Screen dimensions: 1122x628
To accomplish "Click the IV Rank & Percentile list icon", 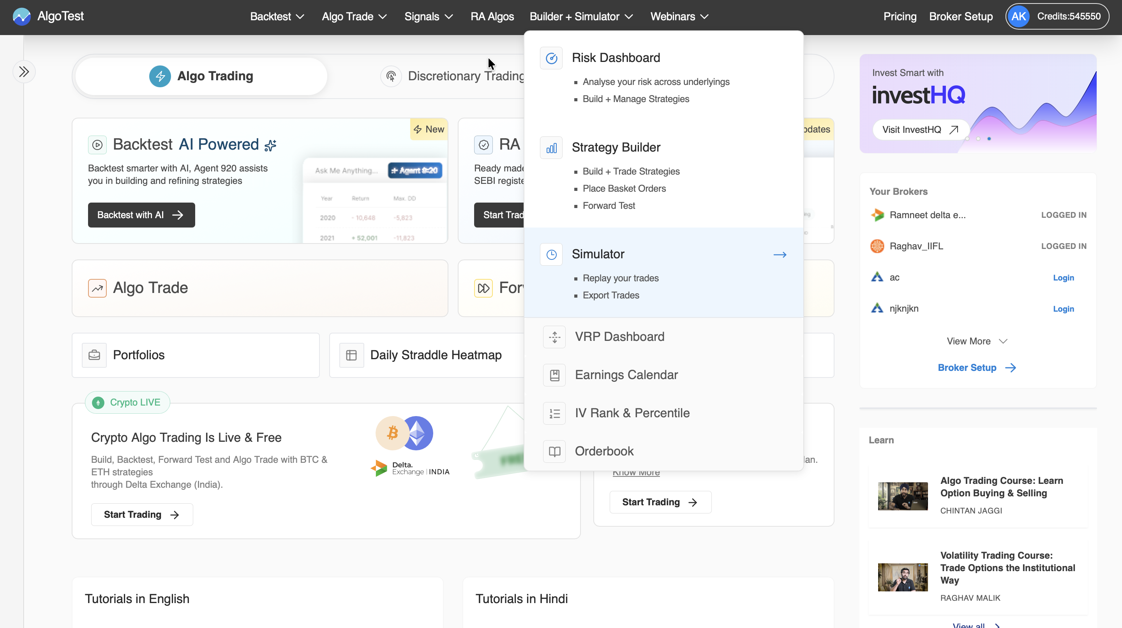I will point(554,413).
